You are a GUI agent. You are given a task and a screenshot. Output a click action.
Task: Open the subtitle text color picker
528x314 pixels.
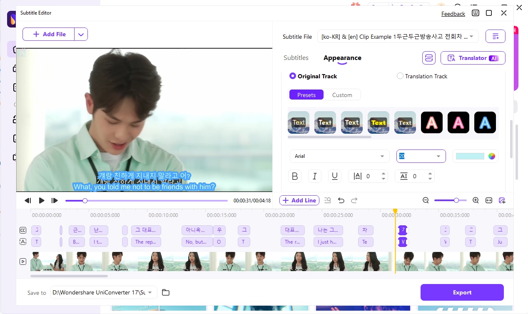point(492,156)
